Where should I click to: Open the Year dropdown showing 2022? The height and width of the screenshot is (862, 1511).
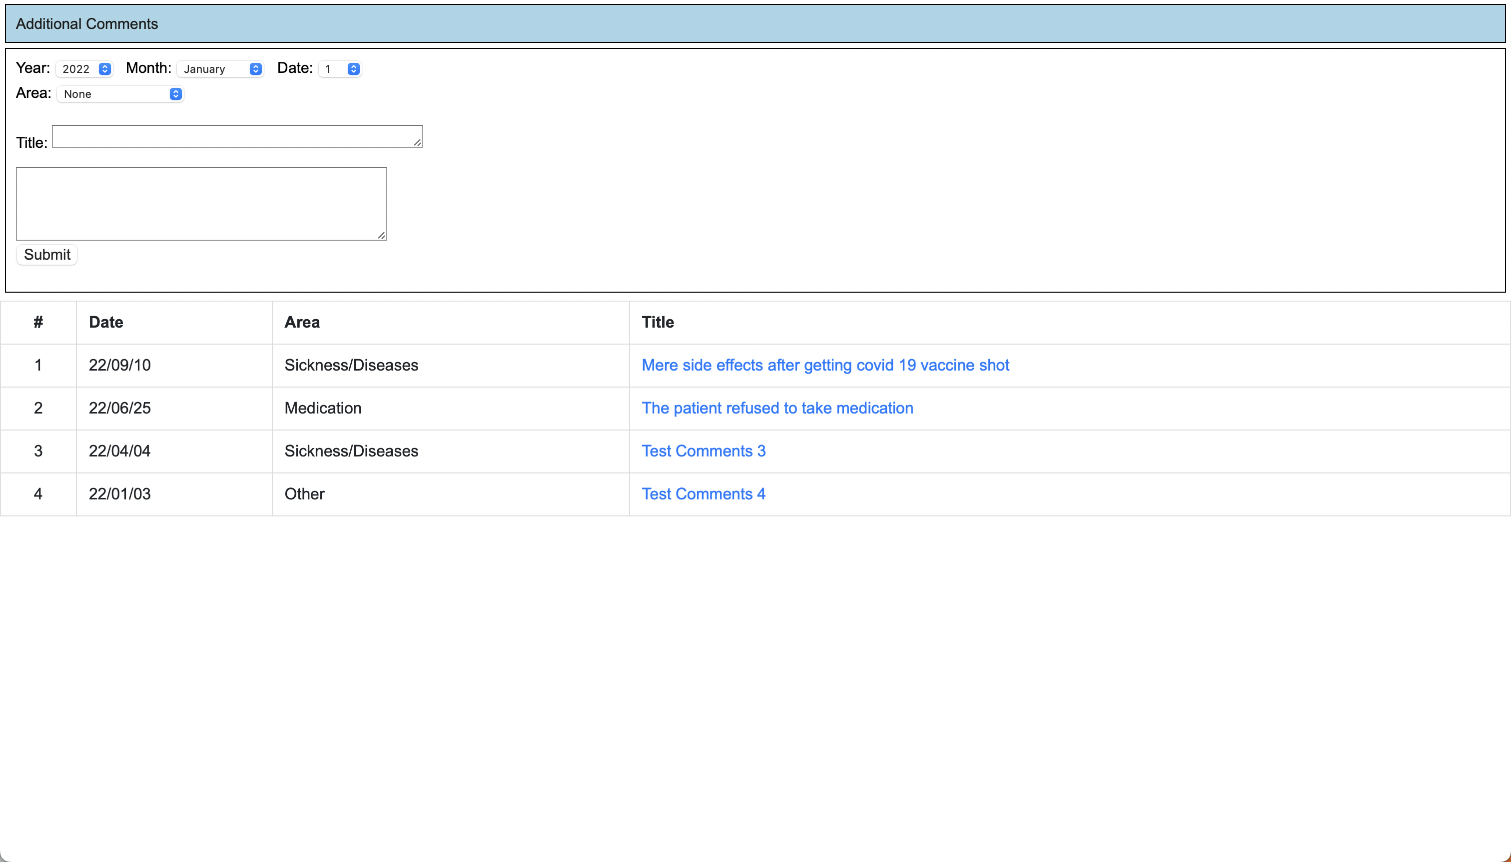point(84,69)
